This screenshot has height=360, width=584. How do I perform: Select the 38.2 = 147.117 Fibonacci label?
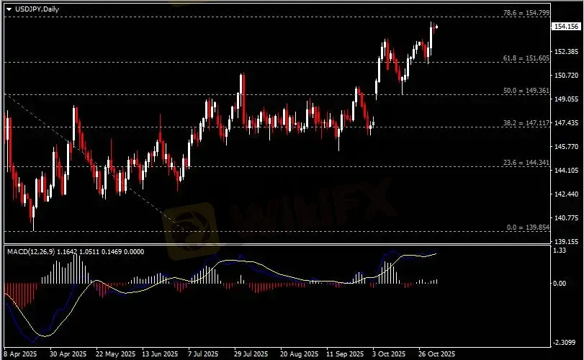(526, 123)
